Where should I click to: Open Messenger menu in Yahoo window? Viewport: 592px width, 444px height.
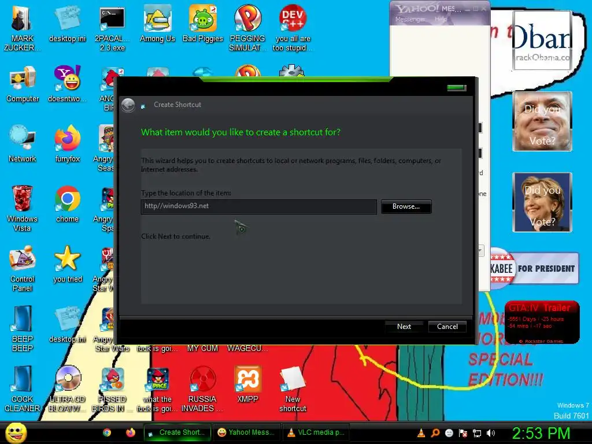pos(410,19)
